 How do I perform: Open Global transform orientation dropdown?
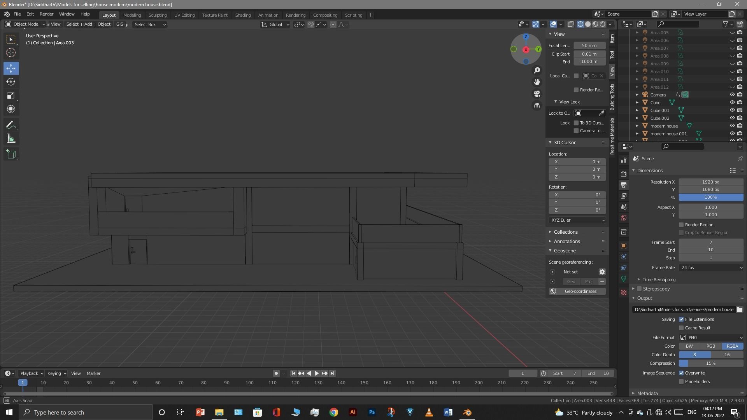coord(275,24)
